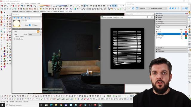Image resolution: width=191 pixels, height=107 pixels.
Task: Click the green color swatch for cold light
Action: click(186, 38)
